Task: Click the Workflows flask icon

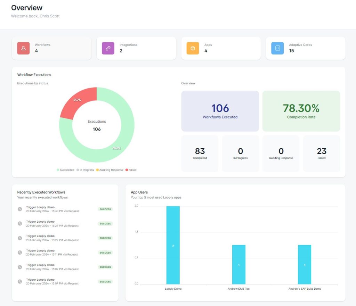Action: pos(23,48)
